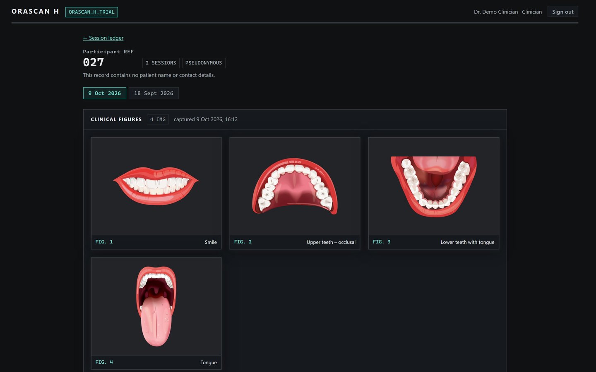View the Lower teeth with tongue image
This screenshot has height=372, width=596.
(x=434, y=186)
